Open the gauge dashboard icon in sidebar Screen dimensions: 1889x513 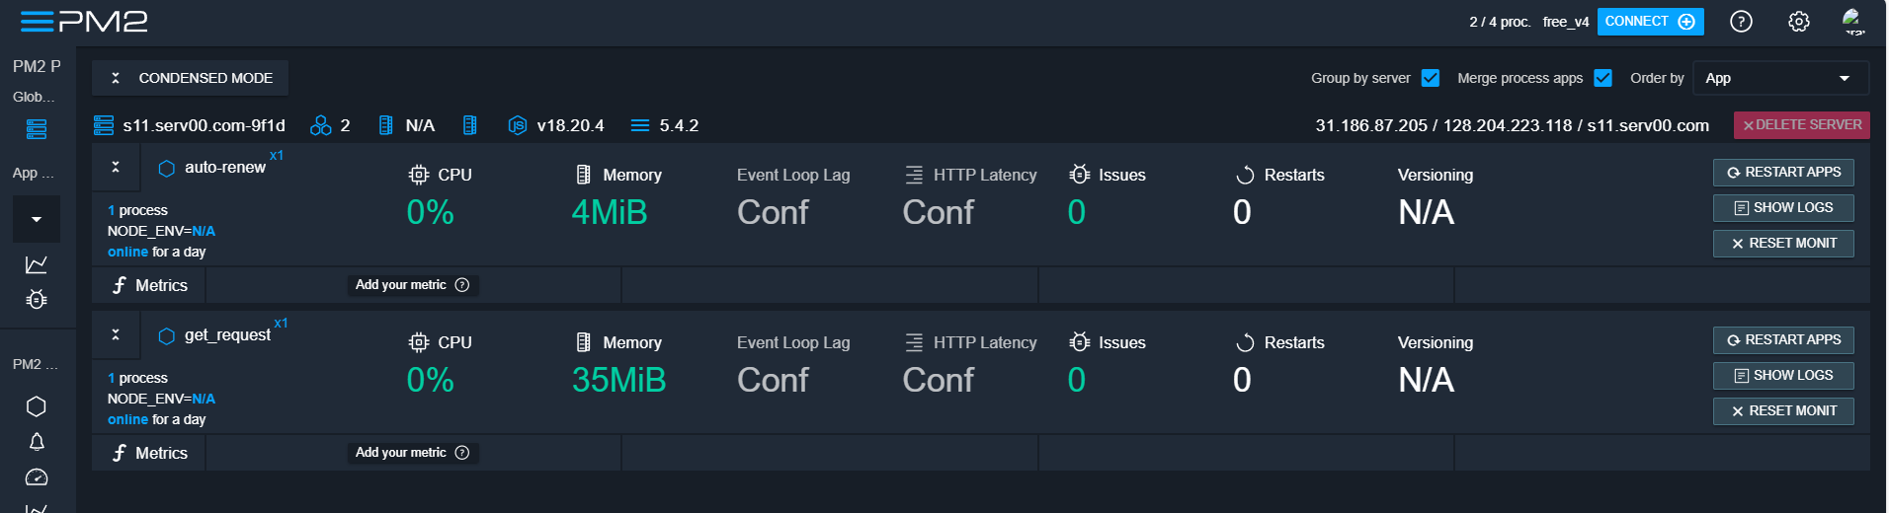pos(37,477)
